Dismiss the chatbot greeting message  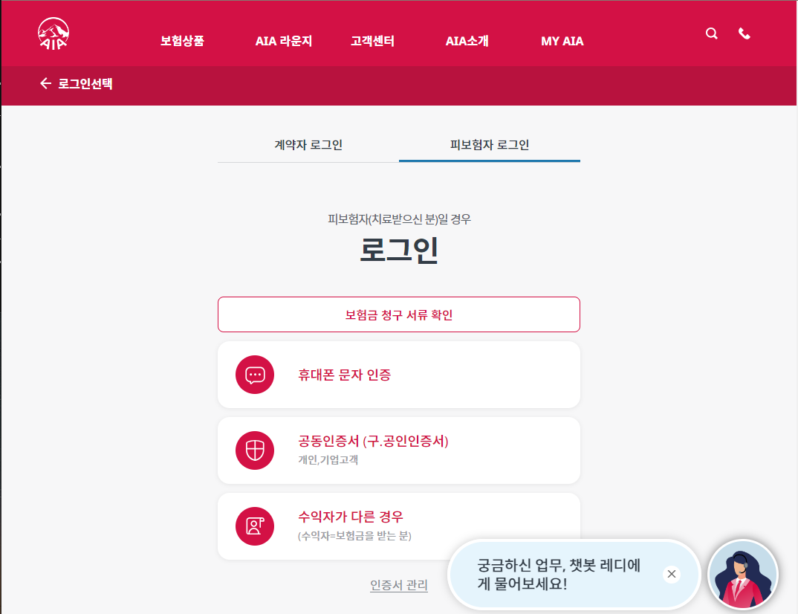[x=671, y=574]
